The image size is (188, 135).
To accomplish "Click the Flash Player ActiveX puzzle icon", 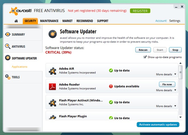I will 52,103.
